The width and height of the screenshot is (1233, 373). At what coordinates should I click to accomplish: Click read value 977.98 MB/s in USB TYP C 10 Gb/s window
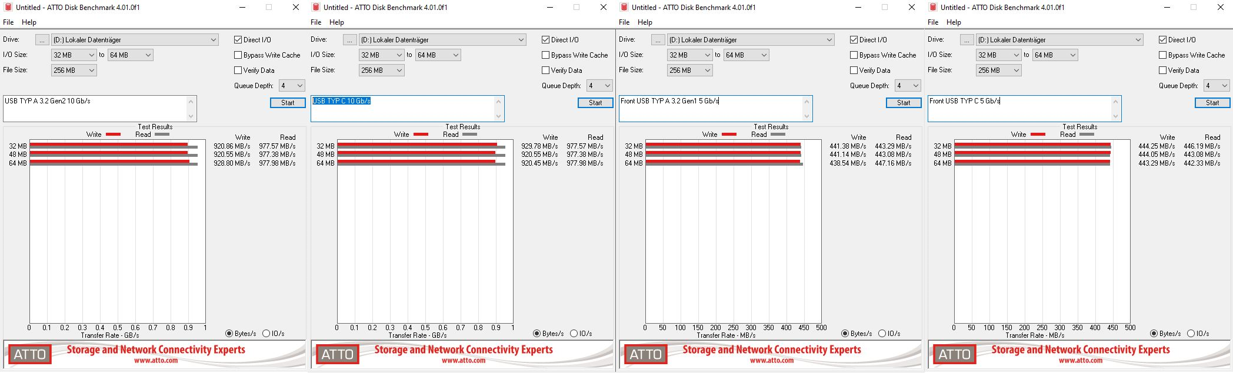[585, 163]
